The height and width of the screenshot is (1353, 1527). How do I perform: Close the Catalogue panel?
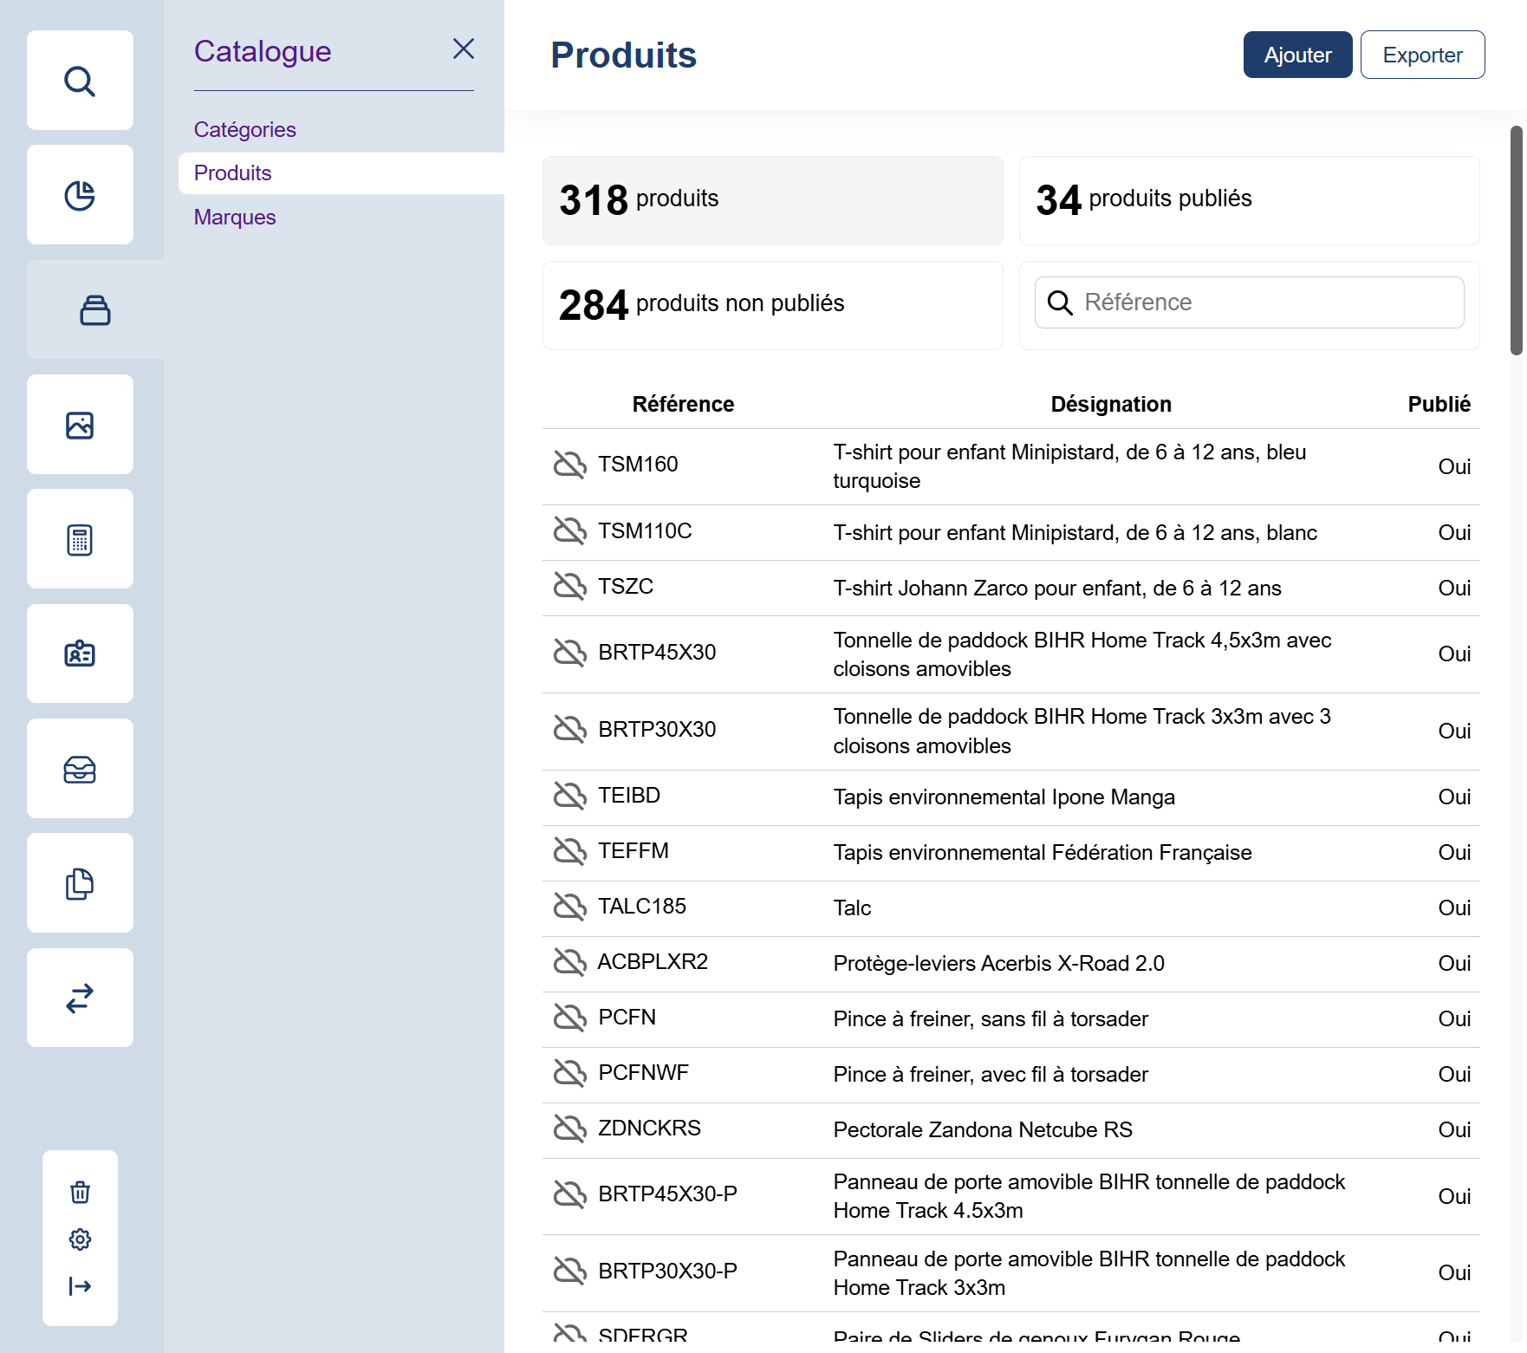click(x=464, y=49)
